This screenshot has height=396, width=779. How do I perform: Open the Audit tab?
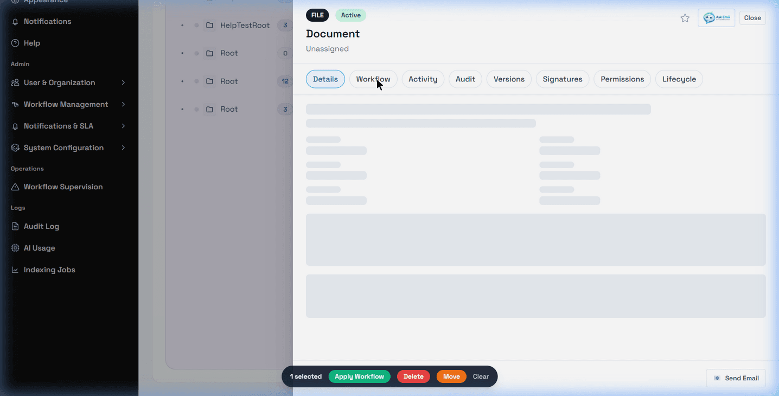pos(465,79)
